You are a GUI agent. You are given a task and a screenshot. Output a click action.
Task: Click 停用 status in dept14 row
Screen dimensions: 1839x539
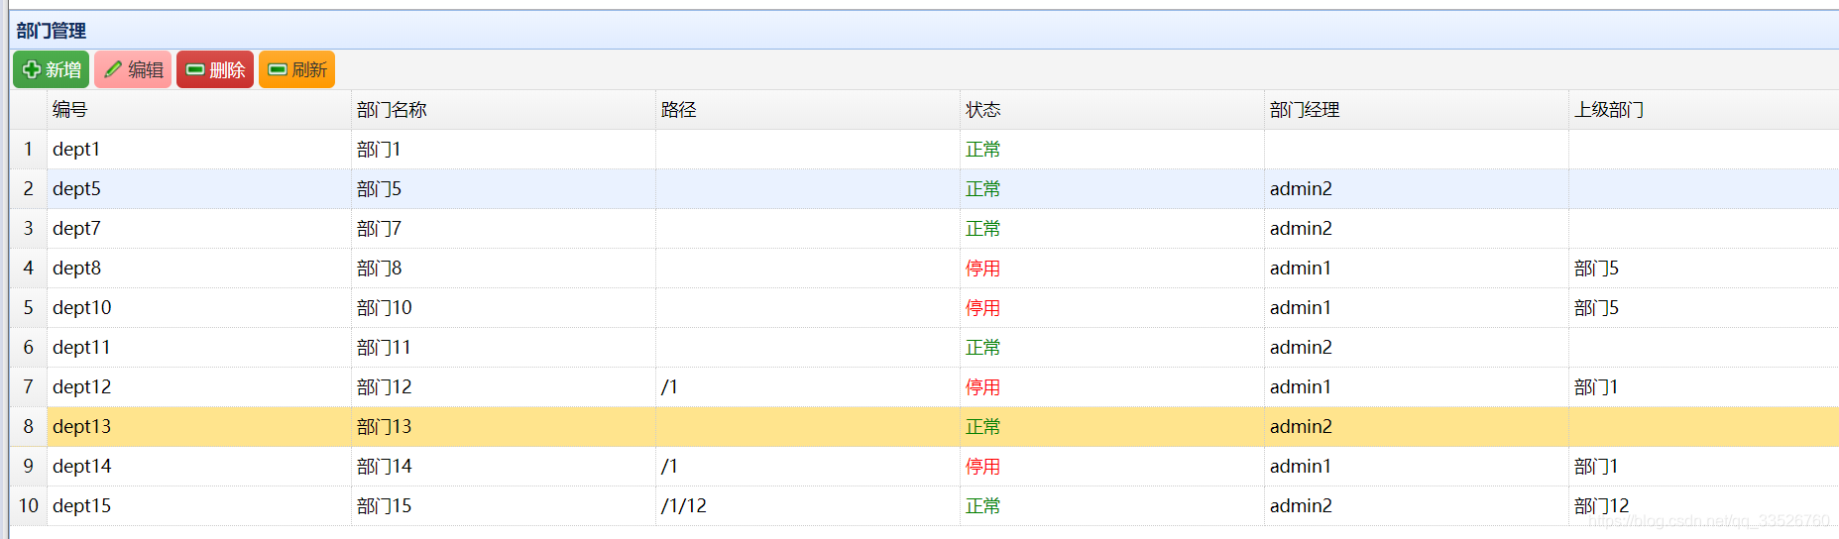[983, 466]
